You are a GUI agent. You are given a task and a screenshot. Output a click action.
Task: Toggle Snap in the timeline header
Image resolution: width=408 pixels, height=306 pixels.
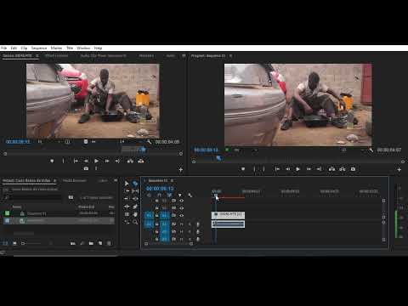coord(159,195)
